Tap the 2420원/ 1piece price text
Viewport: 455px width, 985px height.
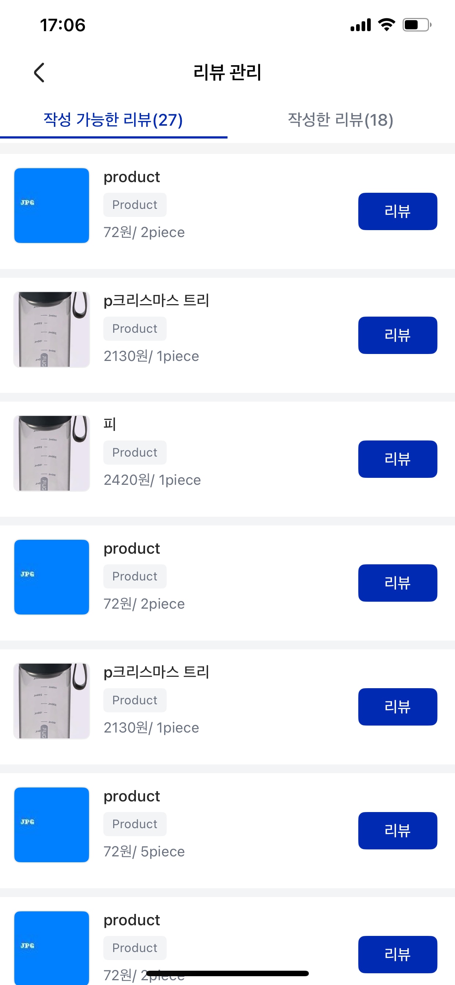tap(152, 480)
